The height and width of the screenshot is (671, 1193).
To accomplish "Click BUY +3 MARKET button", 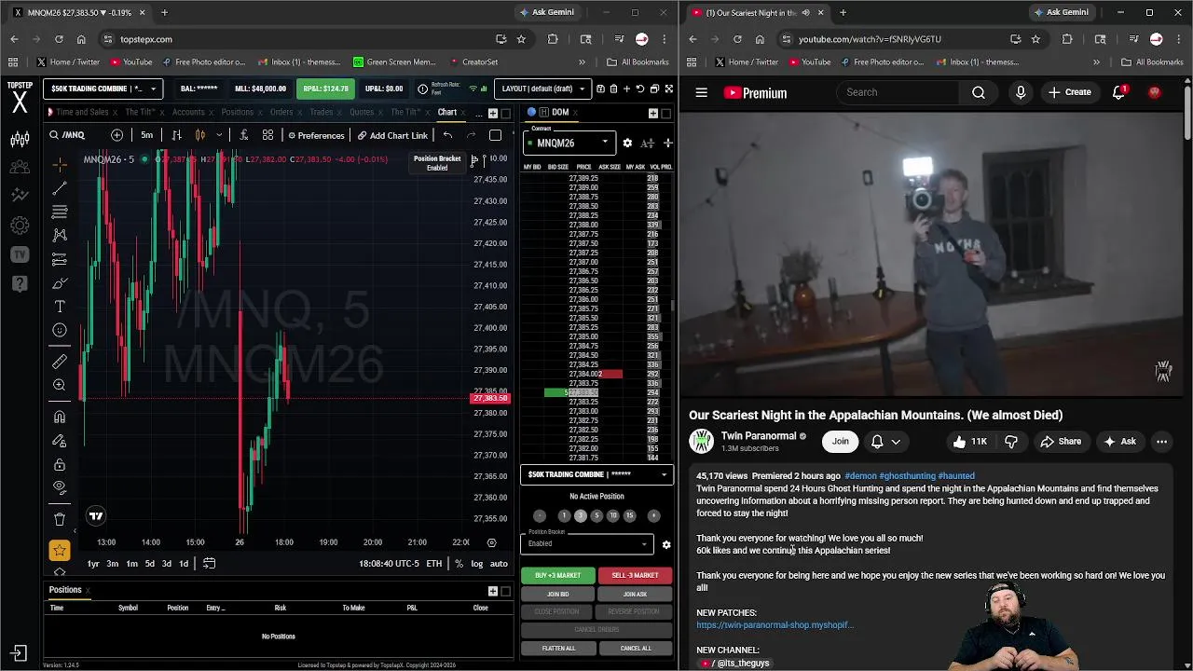I will (557, 575).
